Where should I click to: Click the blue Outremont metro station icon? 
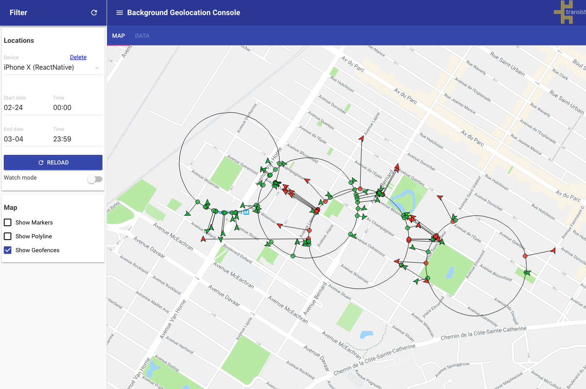(246, 212)
